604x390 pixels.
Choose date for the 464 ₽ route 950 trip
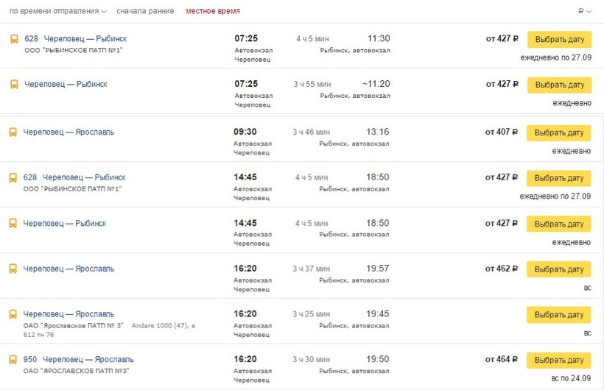(558, 361)
